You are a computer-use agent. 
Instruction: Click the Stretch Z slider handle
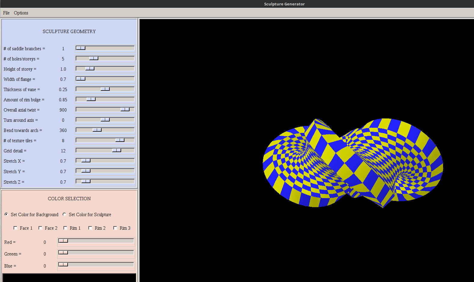point(86,181)
